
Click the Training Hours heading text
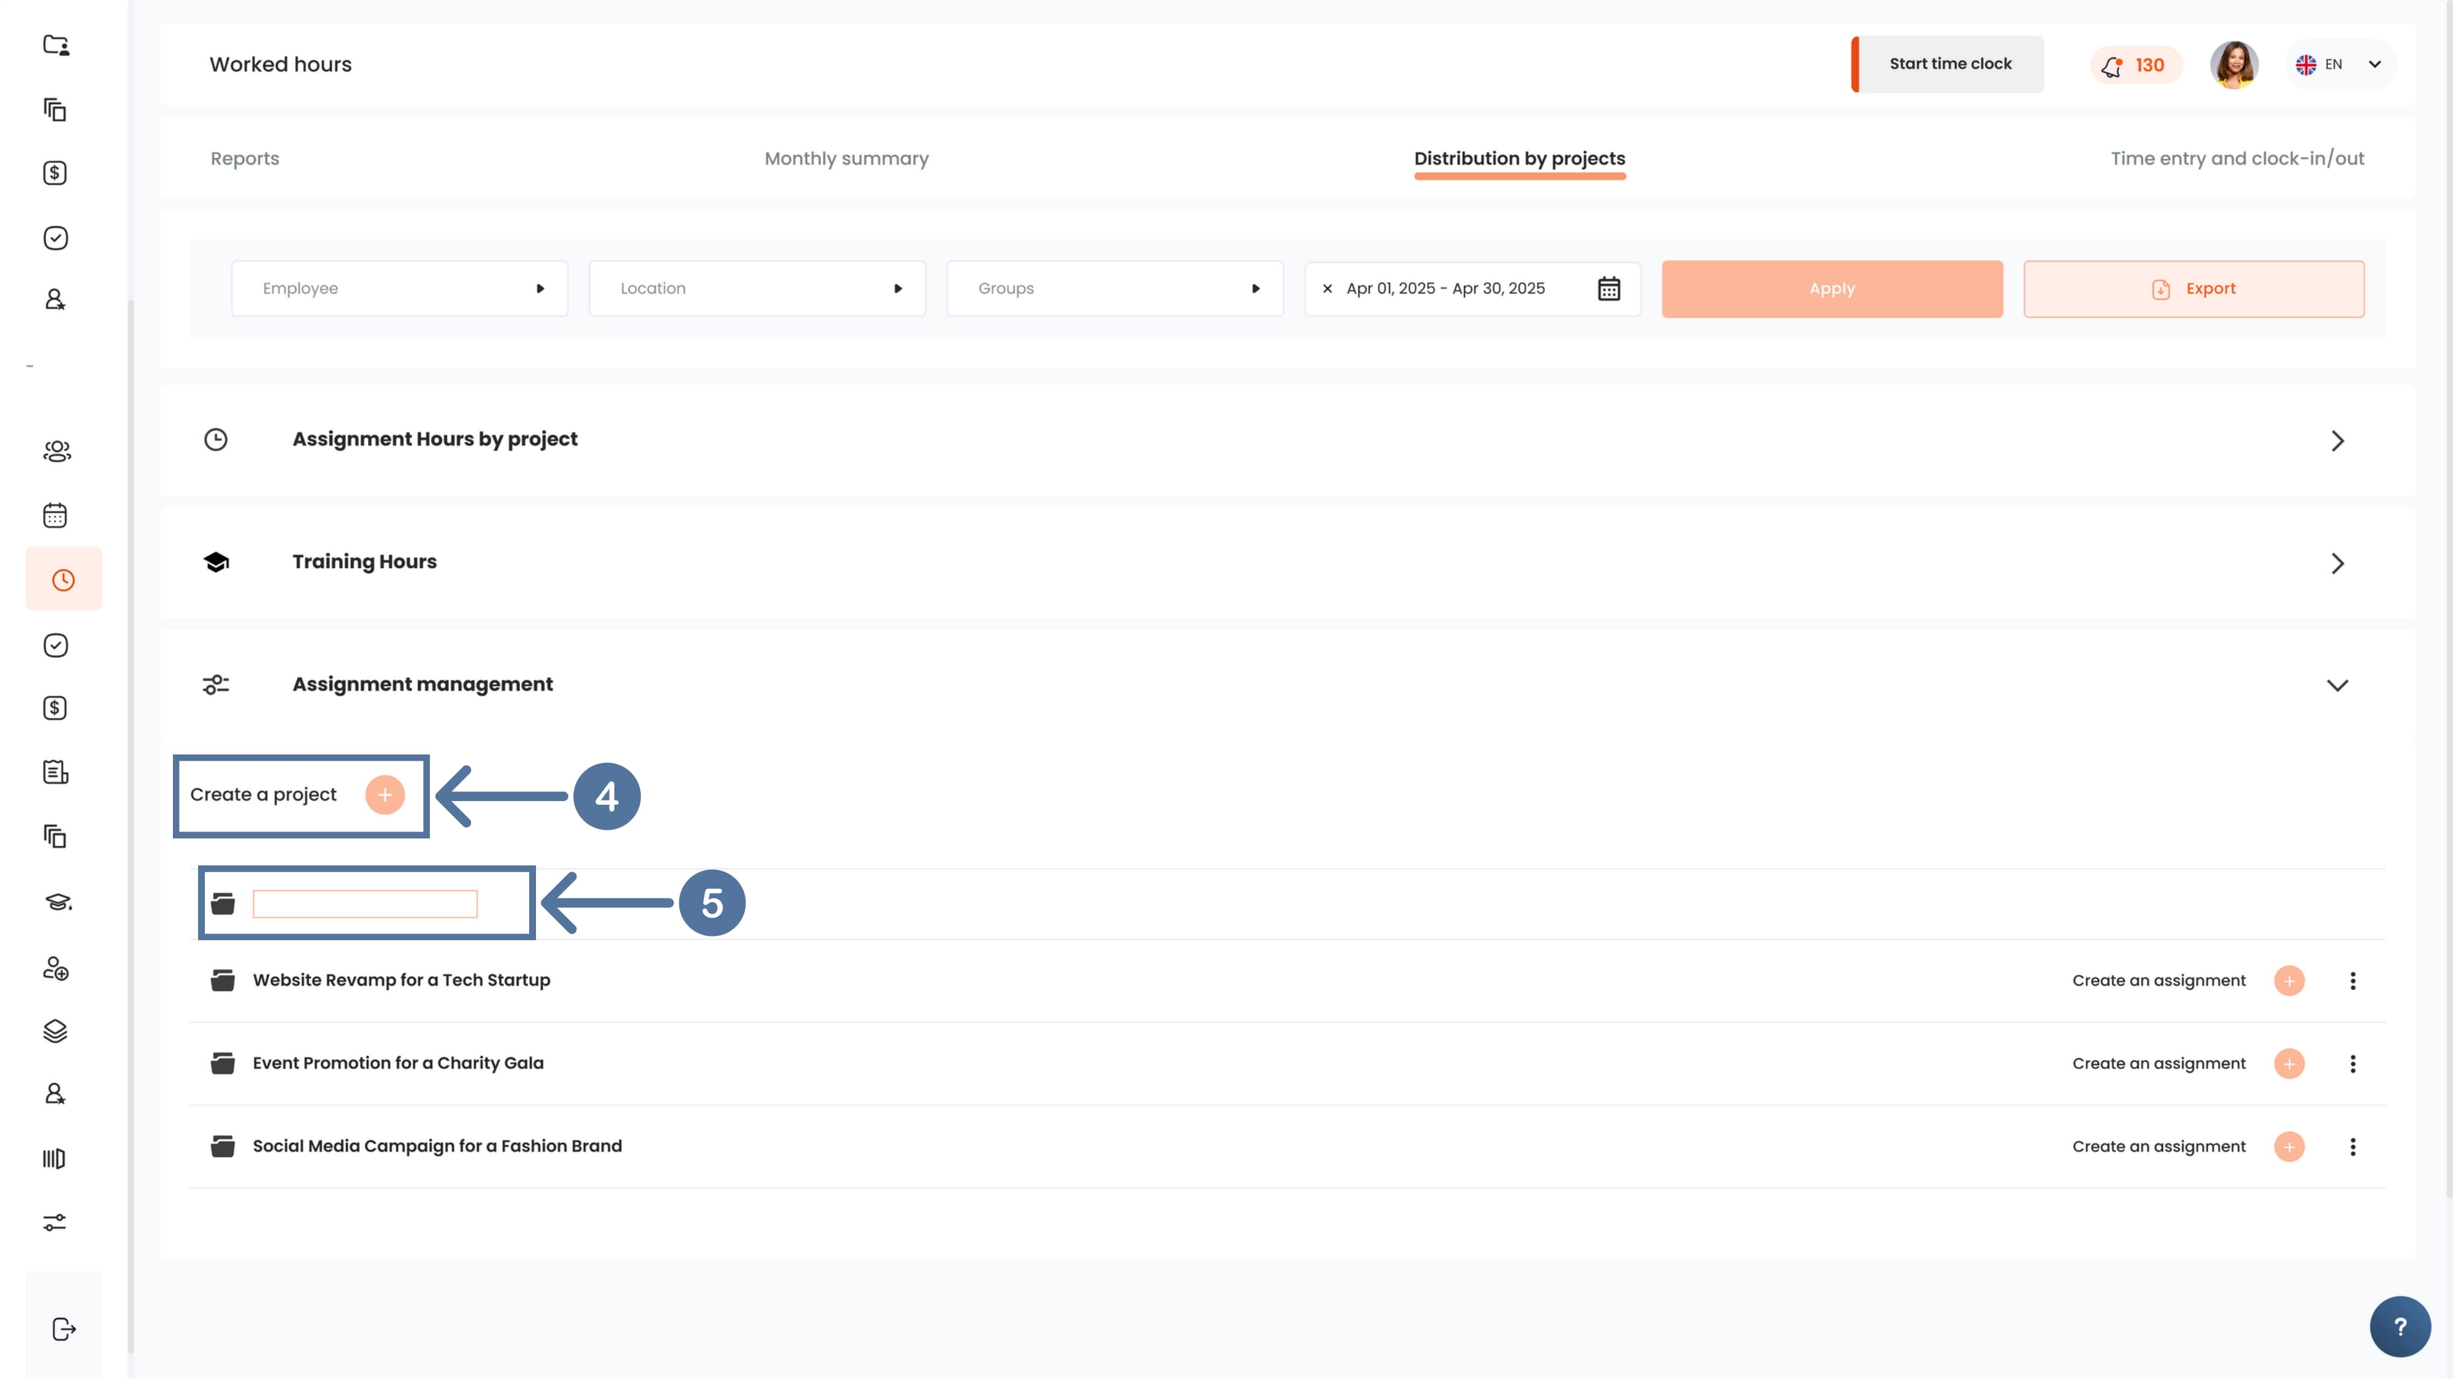364,561
